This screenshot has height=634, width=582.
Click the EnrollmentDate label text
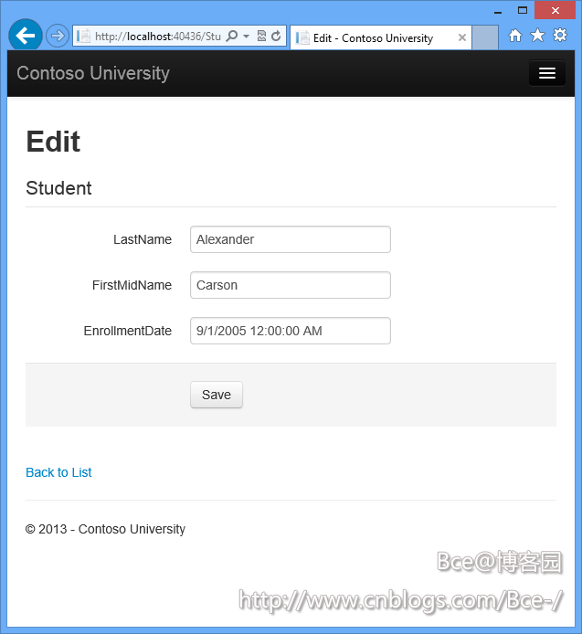[x=127, y=331]
